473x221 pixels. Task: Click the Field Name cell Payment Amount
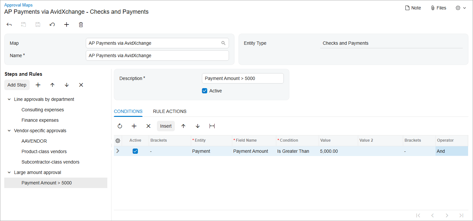point(254,151)
